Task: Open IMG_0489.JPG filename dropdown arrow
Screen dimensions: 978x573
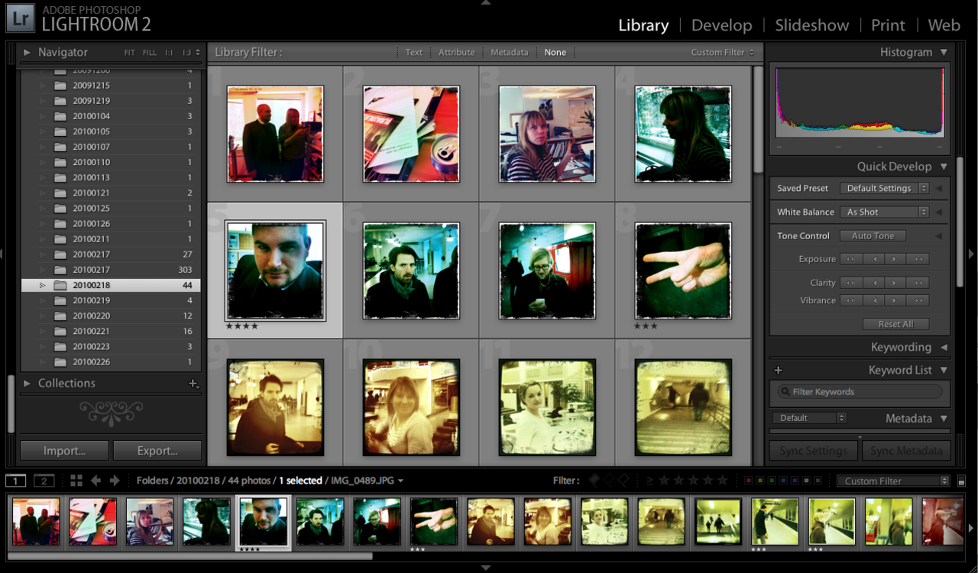Action: tap(401, 481)
